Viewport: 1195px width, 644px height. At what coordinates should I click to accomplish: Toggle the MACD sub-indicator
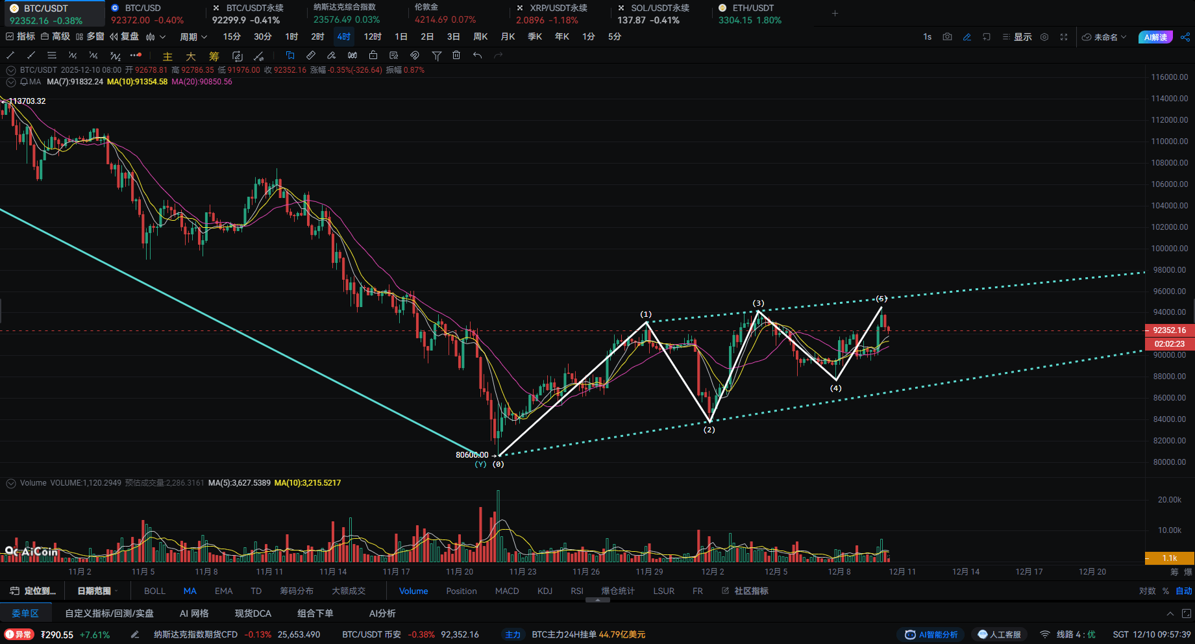coord(507,591)
